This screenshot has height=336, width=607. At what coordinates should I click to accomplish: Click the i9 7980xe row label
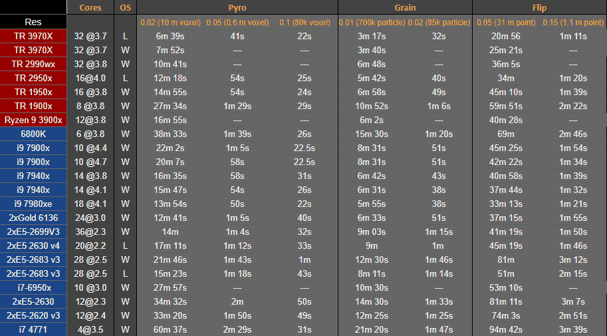(33, 204)
